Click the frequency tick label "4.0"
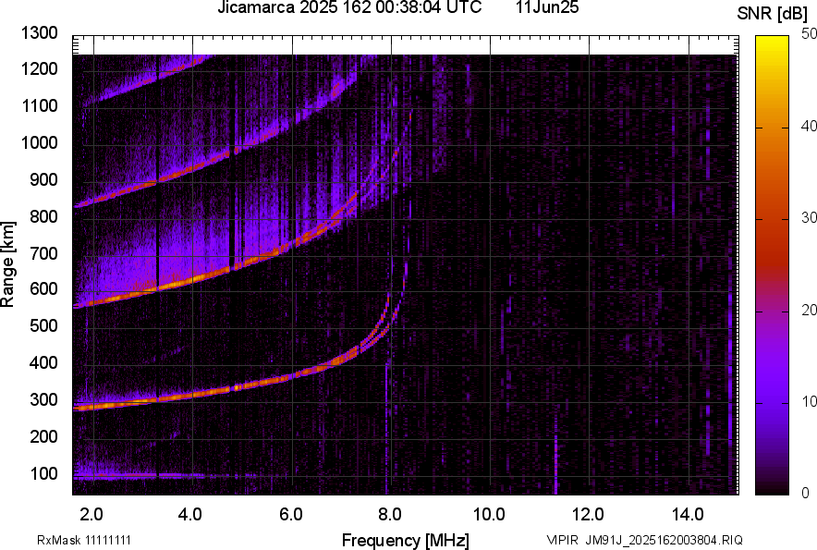Viewport: 817px width, 550px height. 190,515
